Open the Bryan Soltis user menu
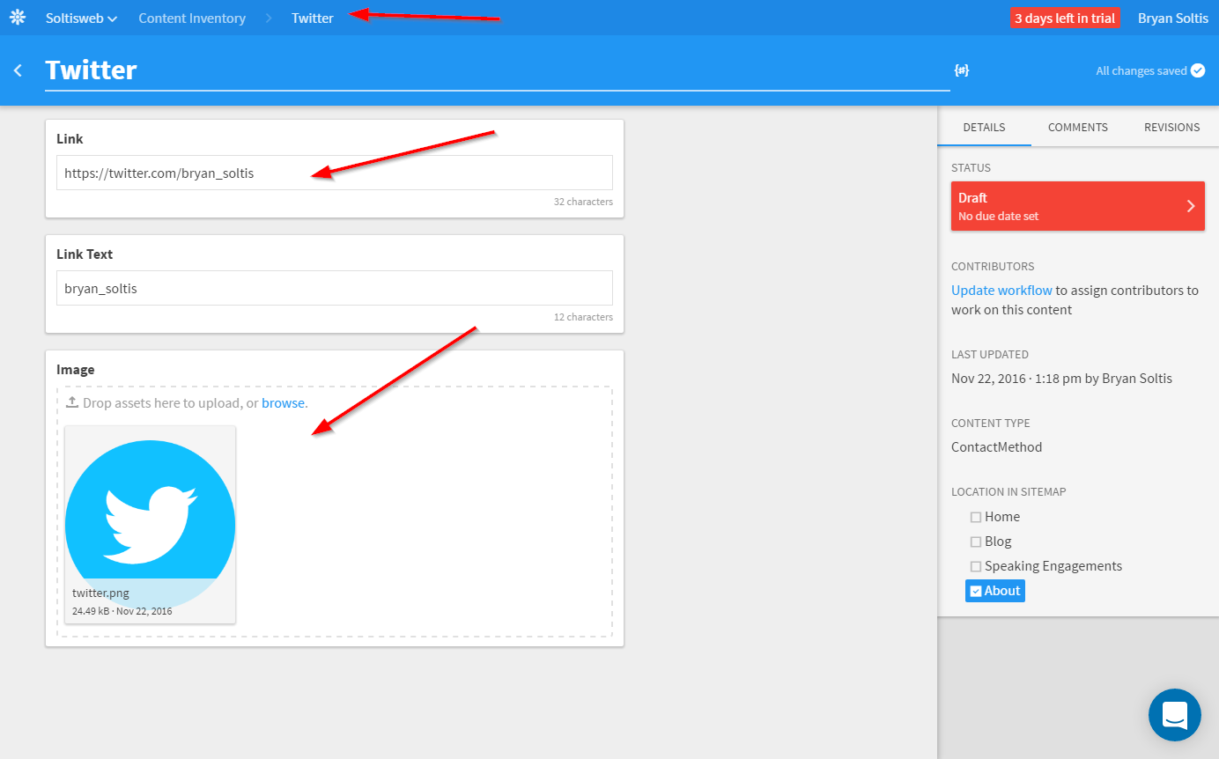Image resolution: width=1219 pixels, height=759 pixels. click(x=1173, y=18)
